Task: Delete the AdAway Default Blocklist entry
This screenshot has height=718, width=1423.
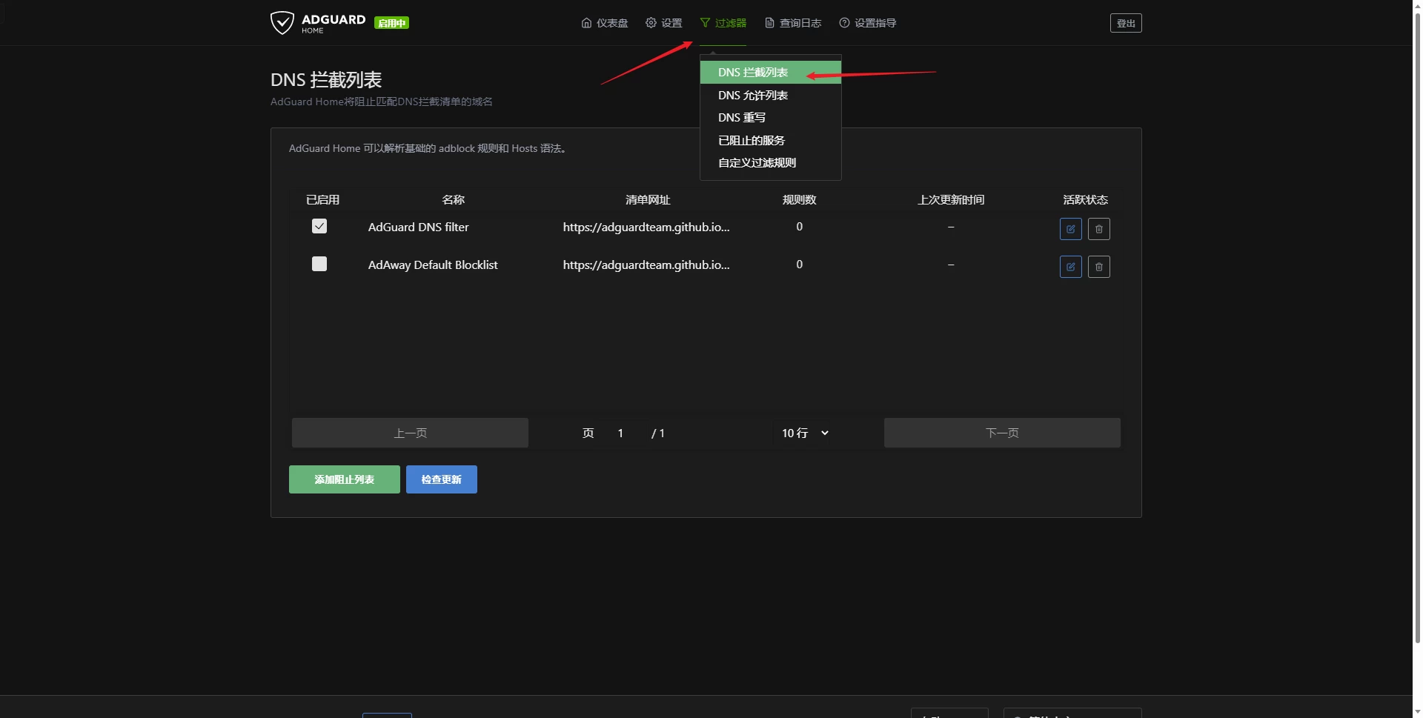Action: (1099, 267)
